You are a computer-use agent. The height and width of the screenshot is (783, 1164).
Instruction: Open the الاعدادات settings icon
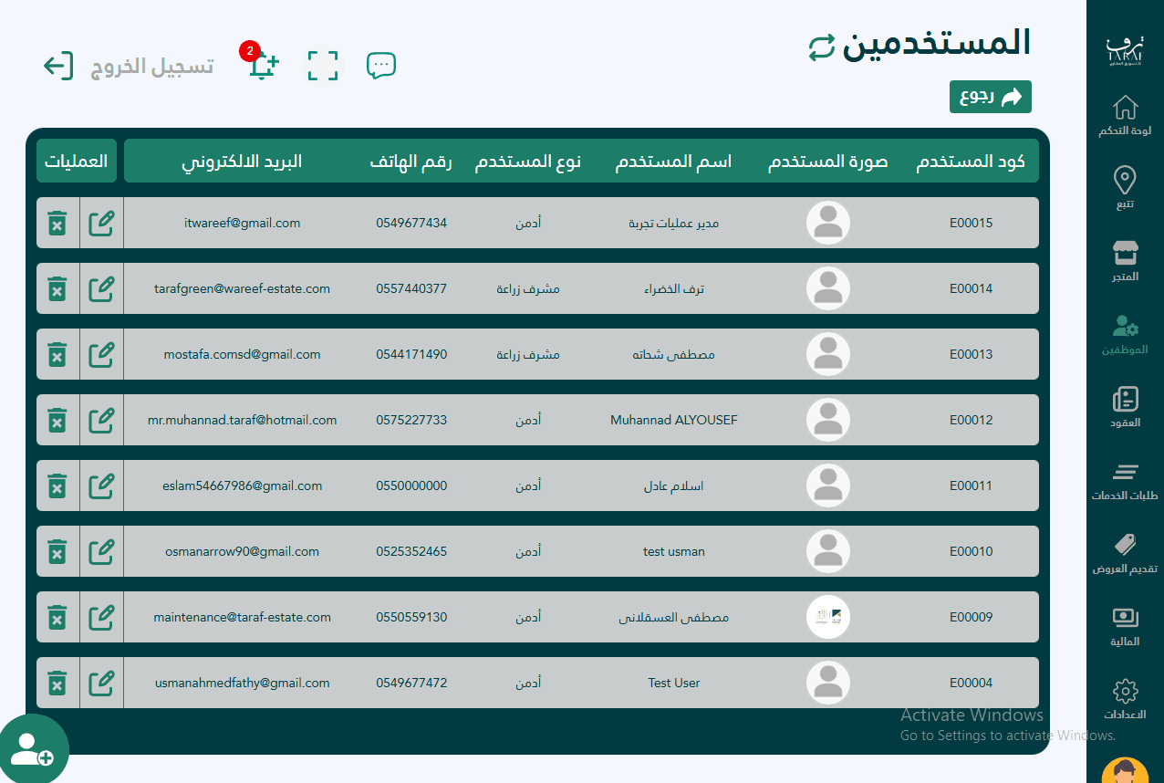pos(1125,698)
